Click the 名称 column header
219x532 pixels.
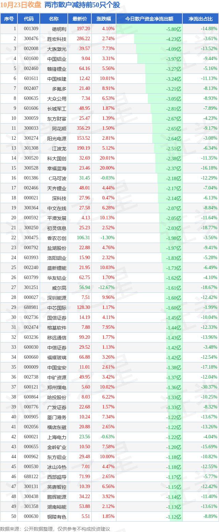[54, 19]
